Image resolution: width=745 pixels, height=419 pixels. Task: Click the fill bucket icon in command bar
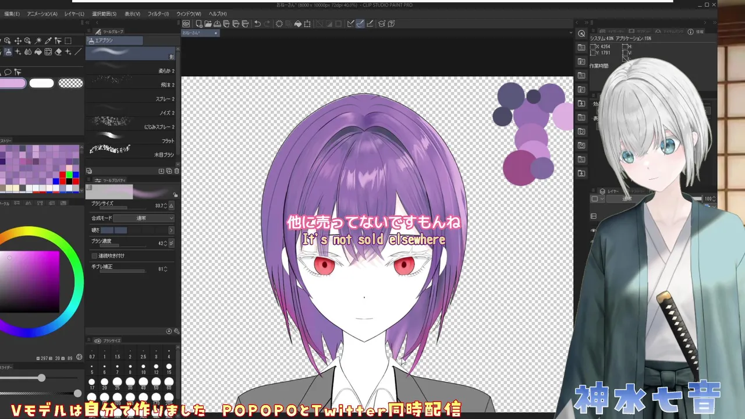coord(298,24)
